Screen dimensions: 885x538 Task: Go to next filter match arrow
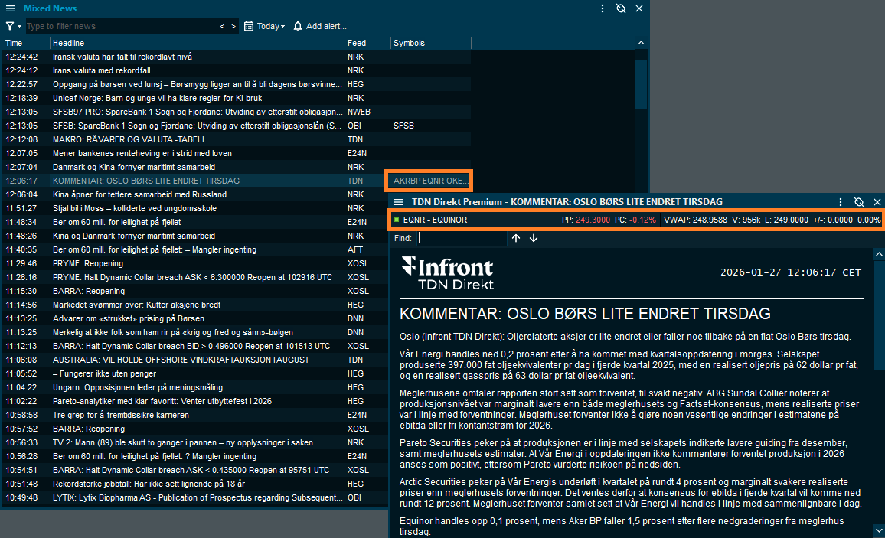(233, 26)
